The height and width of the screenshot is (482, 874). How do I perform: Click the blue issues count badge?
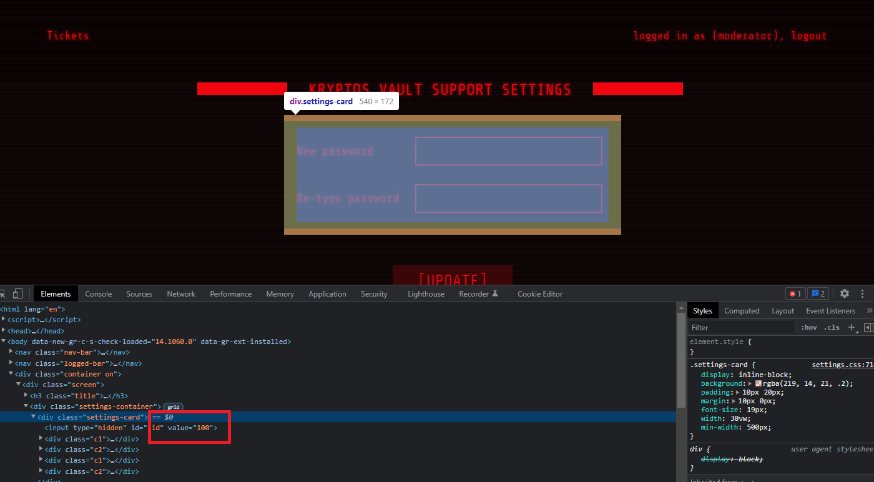click(818, 293)
